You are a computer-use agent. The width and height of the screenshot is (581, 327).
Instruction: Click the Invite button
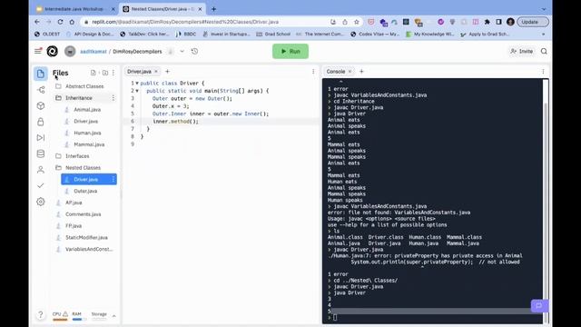click(x=521, y=51)
